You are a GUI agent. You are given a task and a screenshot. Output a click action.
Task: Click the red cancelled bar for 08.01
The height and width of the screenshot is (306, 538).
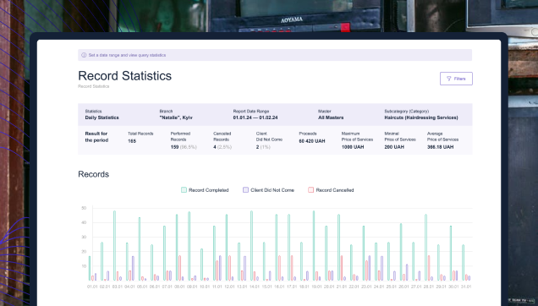coord(180,268)
